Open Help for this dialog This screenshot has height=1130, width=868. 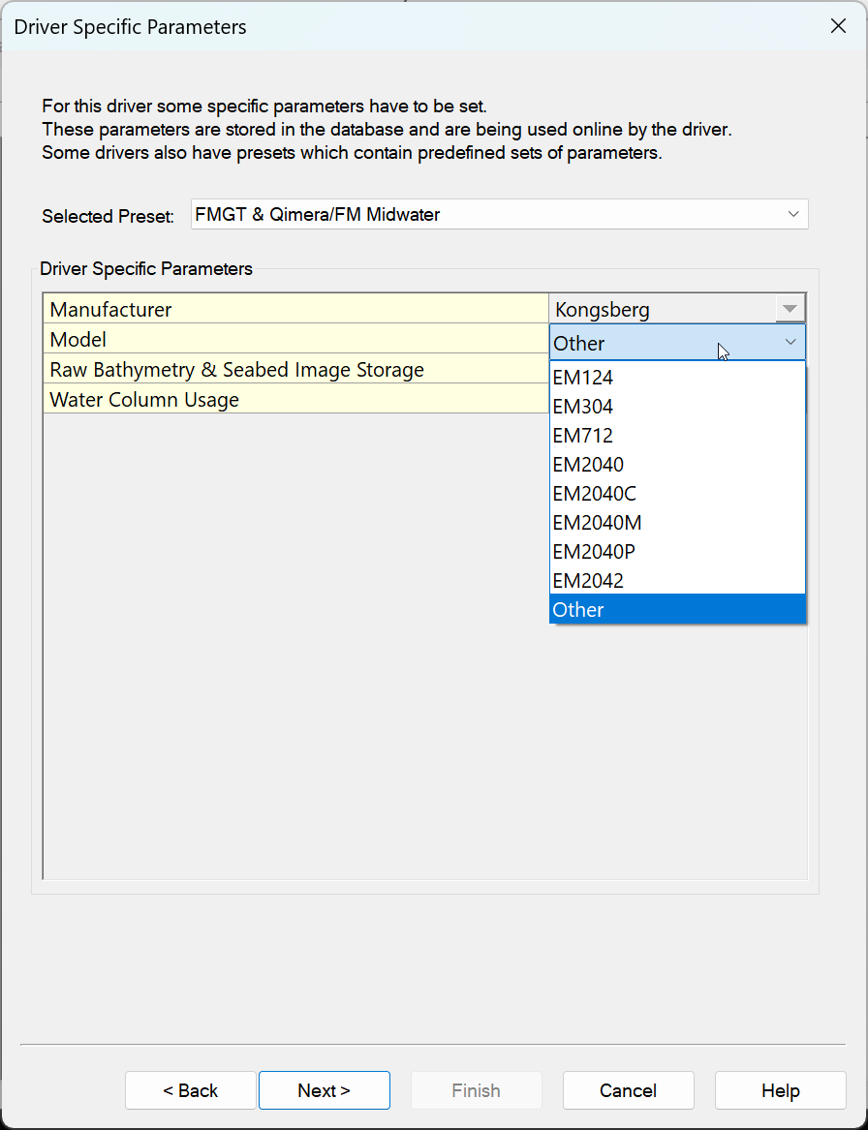pyautogui.click(x=780, y=1090)
